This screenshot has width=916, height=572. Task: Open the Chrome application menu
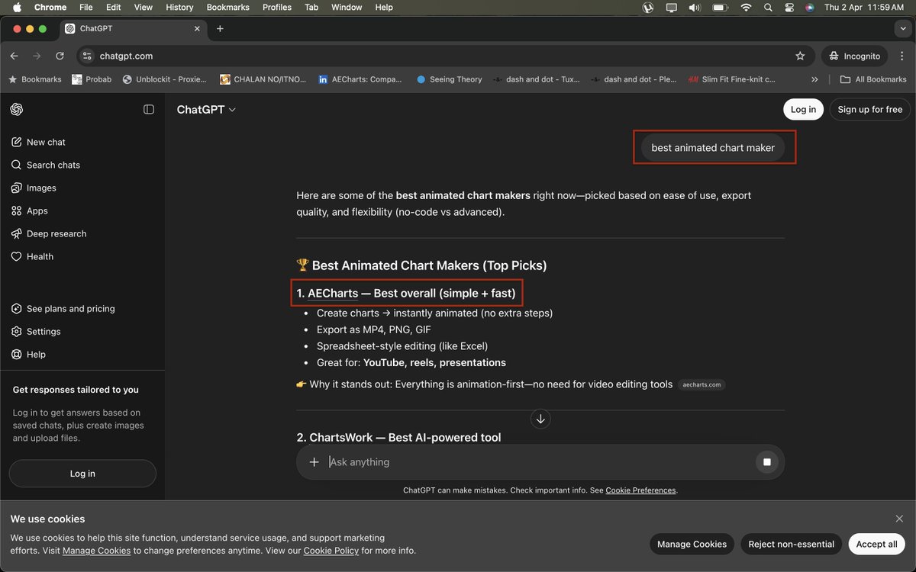[x=50, y=7]
